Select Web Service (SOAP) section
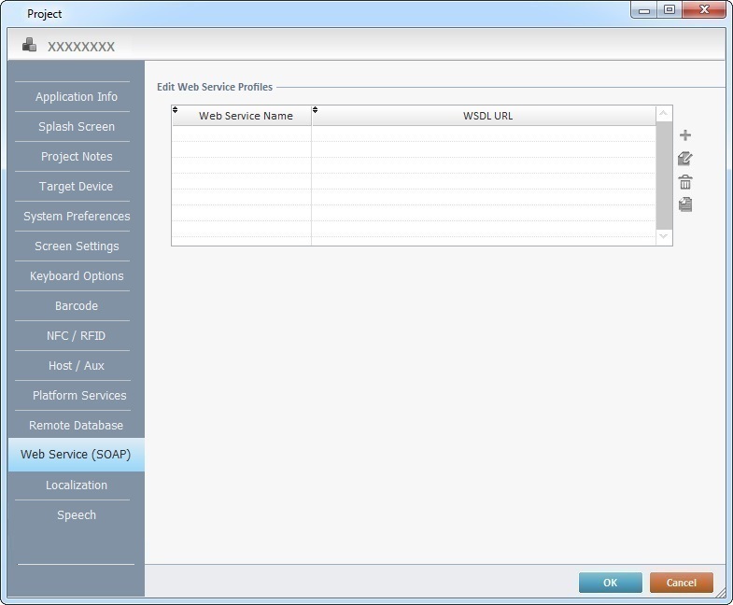733x605 pixels. coord(77,455)
